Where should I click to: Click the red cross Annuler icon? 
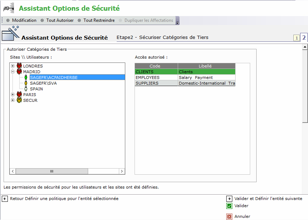coord(229,217)
